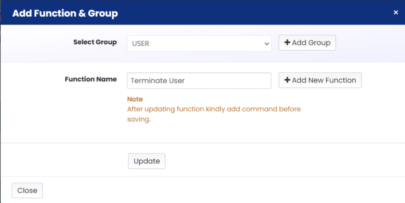Click the Close button in the dialog footer
Screen dimensions: 405x203
(27, 191)
